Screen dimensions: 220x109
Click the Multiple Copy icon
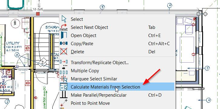click(x=64, y=71)
